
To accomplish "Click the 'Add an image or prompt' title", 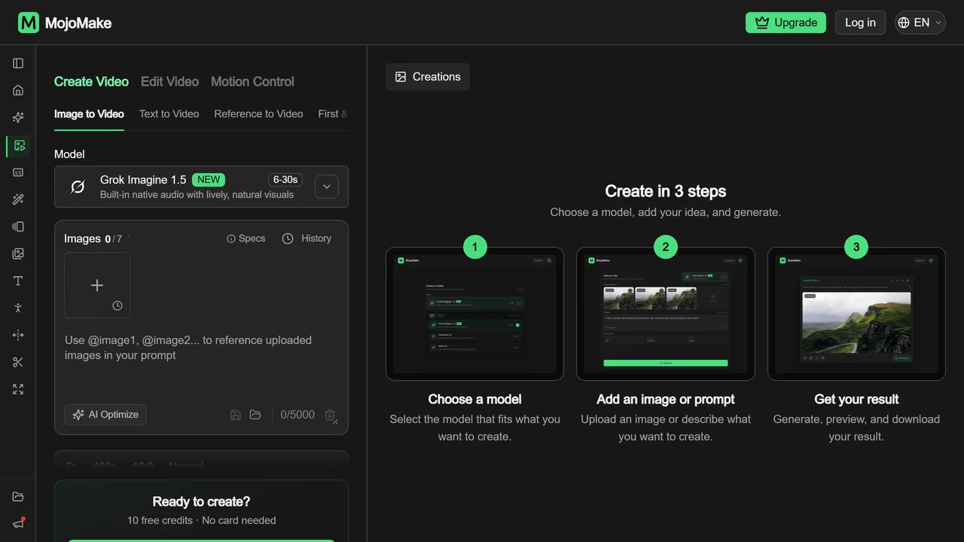I will pyautogui.click(x=666, y=399).
